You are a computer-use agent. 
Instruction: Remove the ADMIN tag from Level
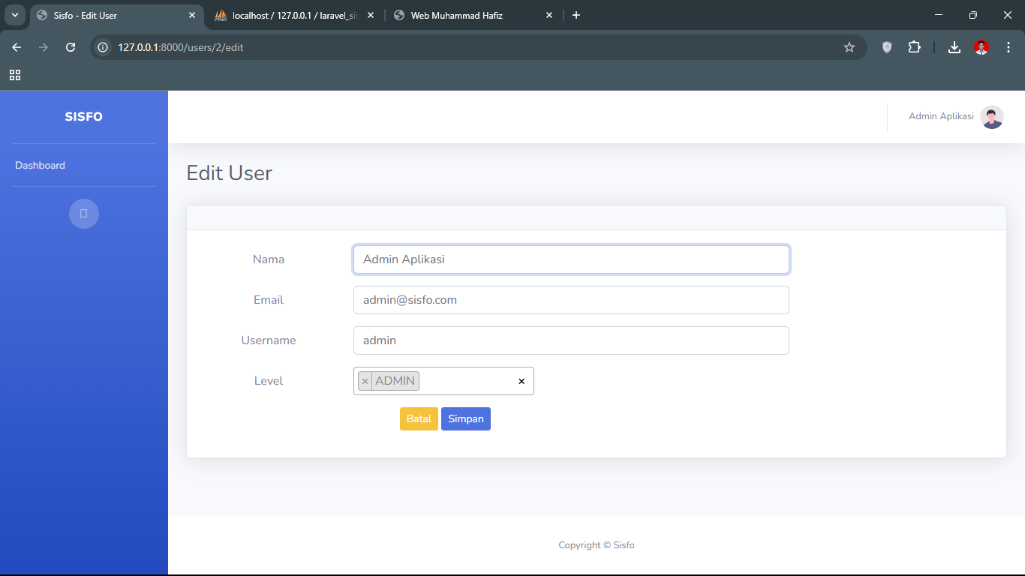coord(365,381)
